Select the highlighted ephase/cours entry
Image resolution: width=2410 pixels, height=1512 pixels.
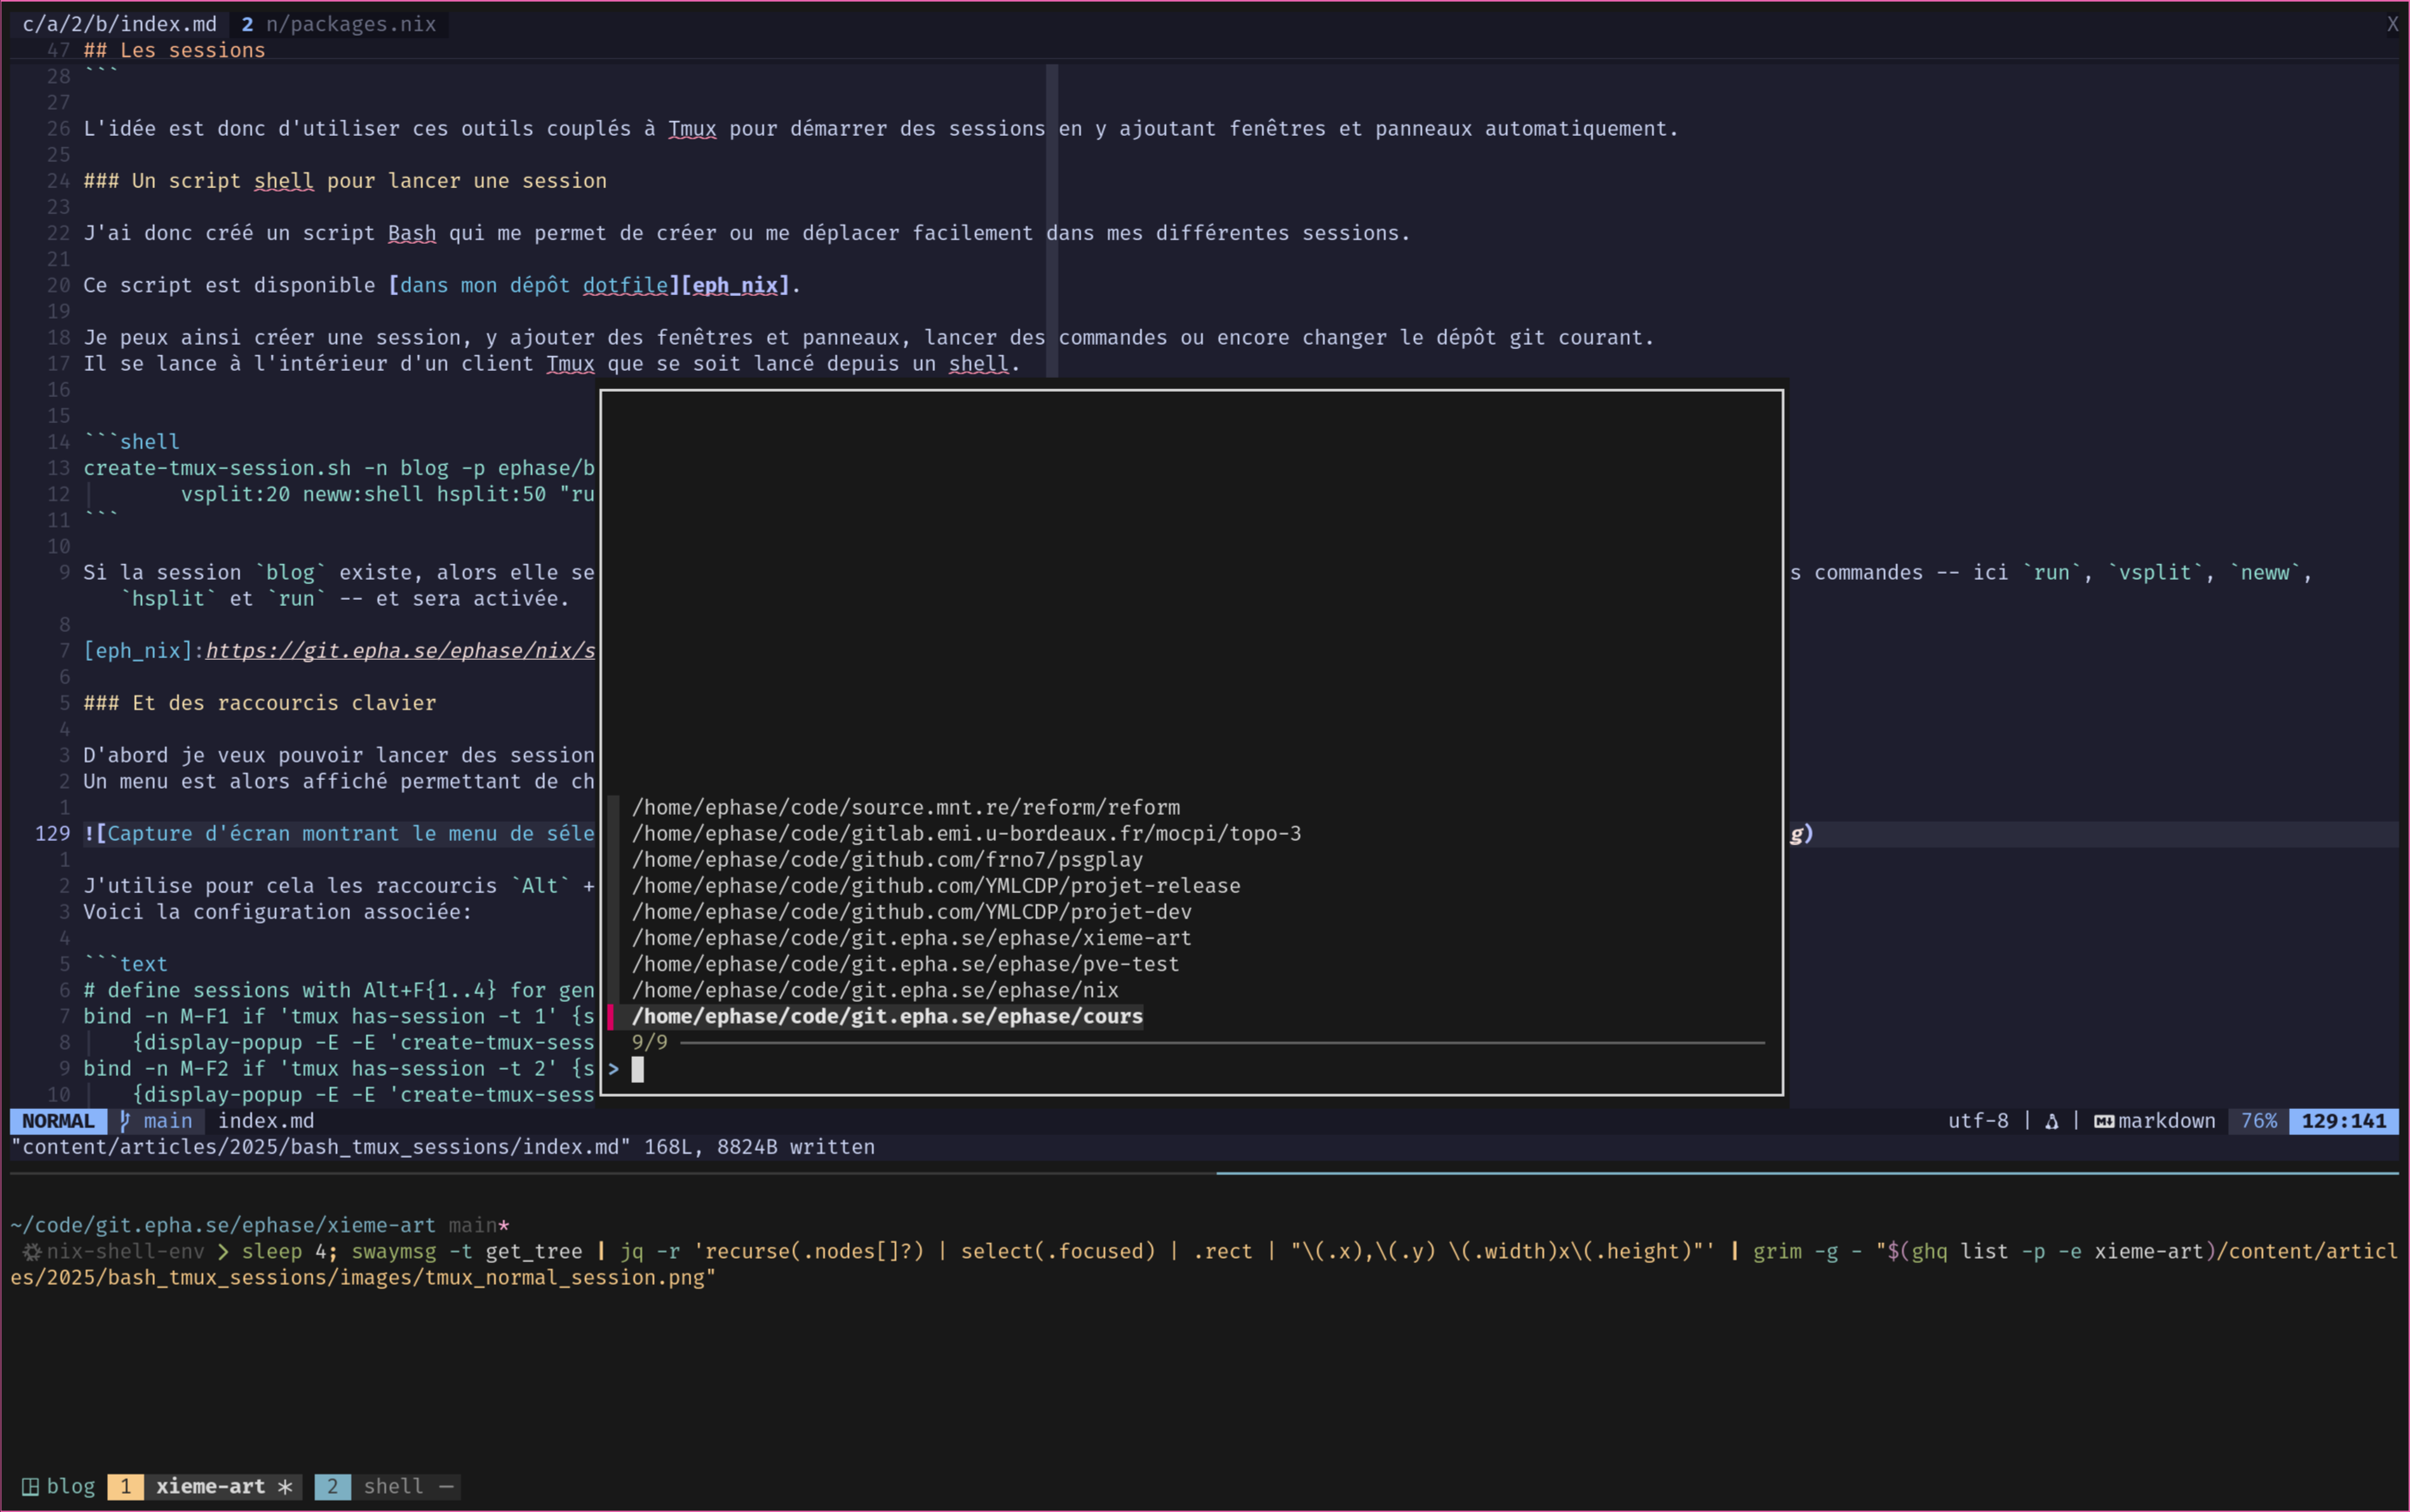887,1016
